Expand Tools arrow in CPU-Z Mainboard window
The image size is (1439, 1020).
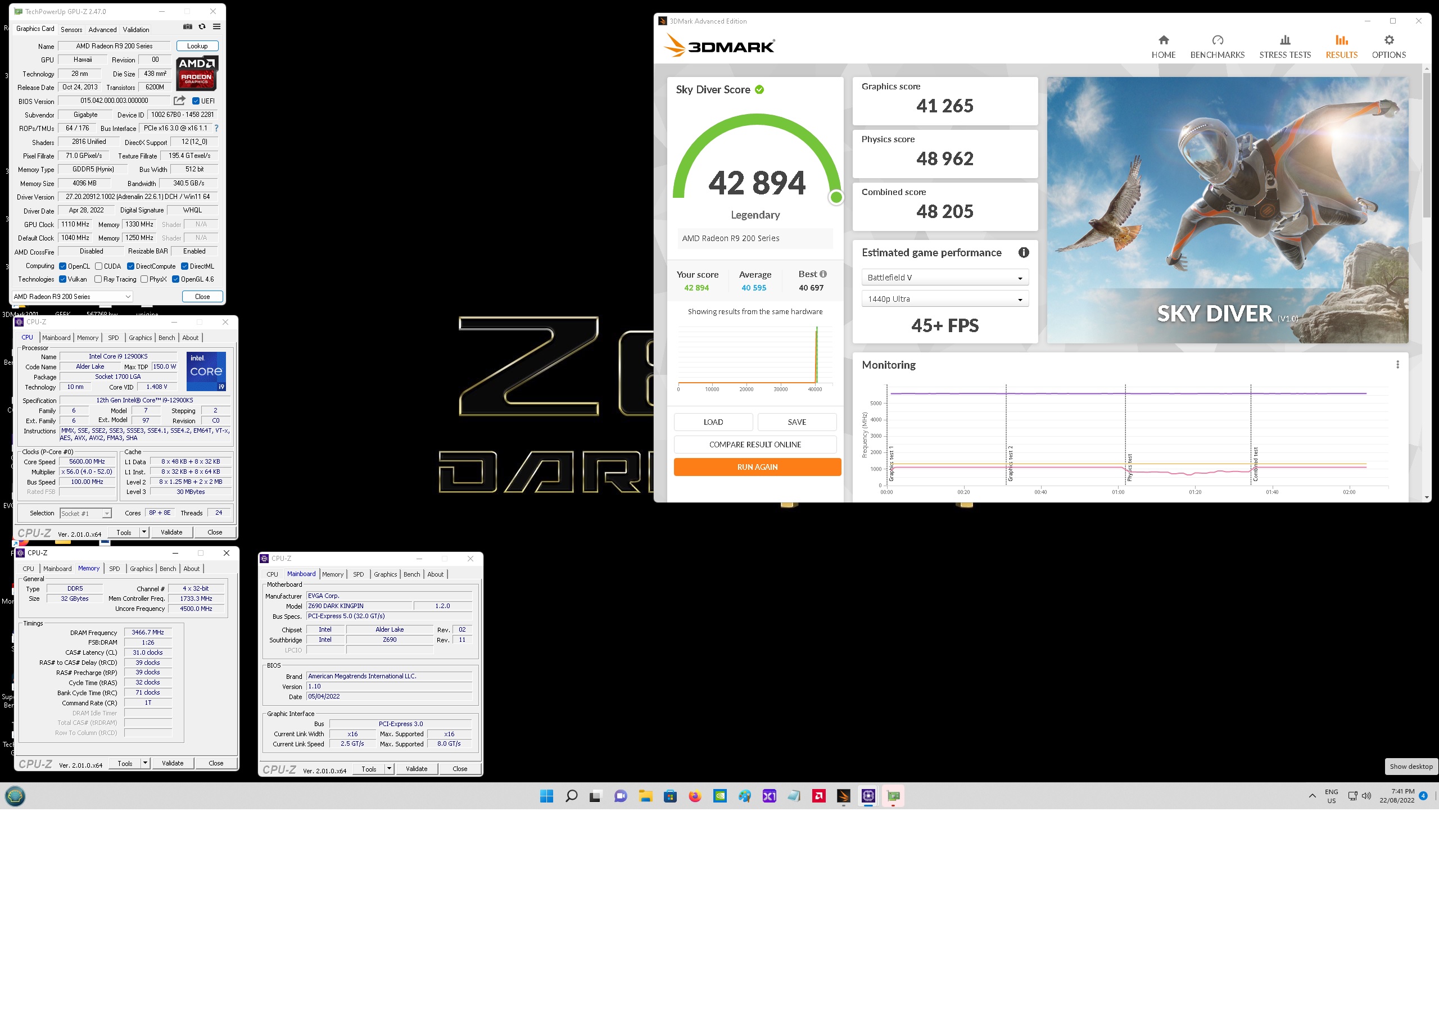tap(389, 769)
